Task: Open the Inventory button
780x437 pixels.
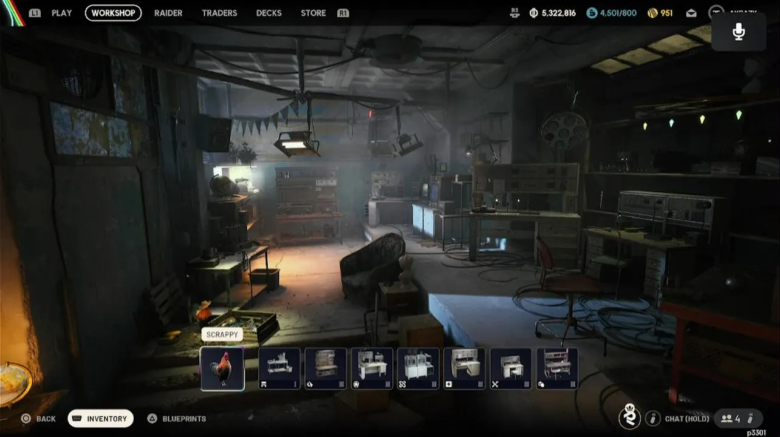Action: tap(100, 418)
